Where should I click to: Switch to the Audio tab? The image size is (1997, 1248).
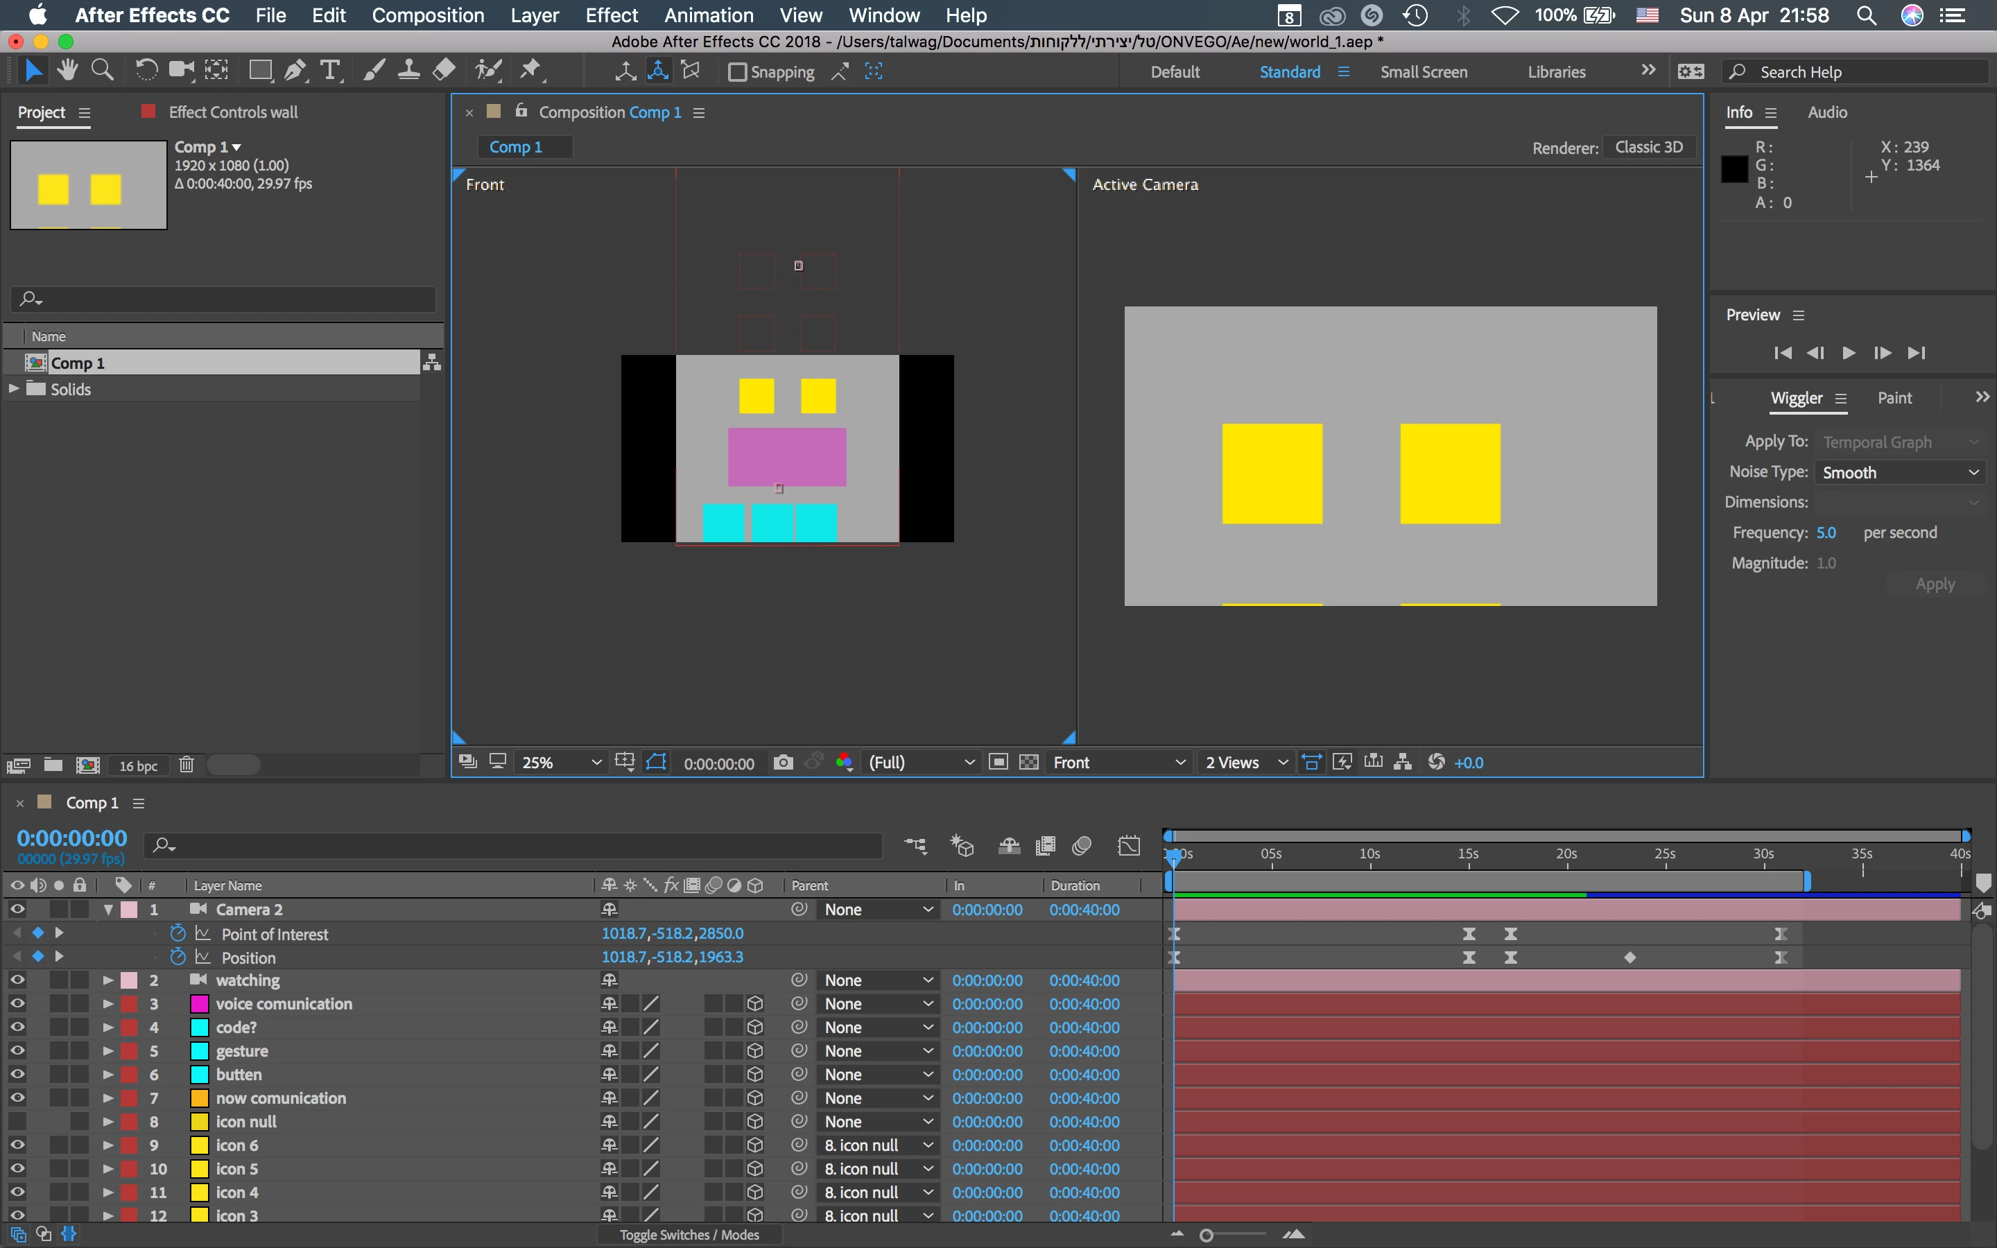tap(1827, 112)
